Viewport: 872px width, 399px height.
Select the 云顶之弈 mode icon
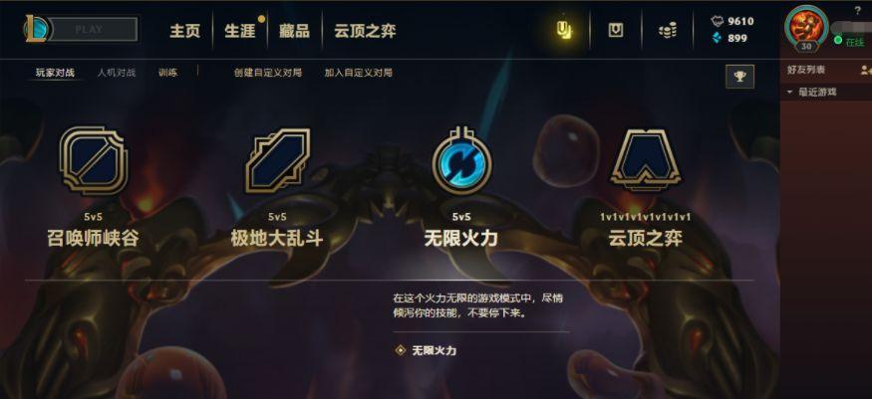645,160
